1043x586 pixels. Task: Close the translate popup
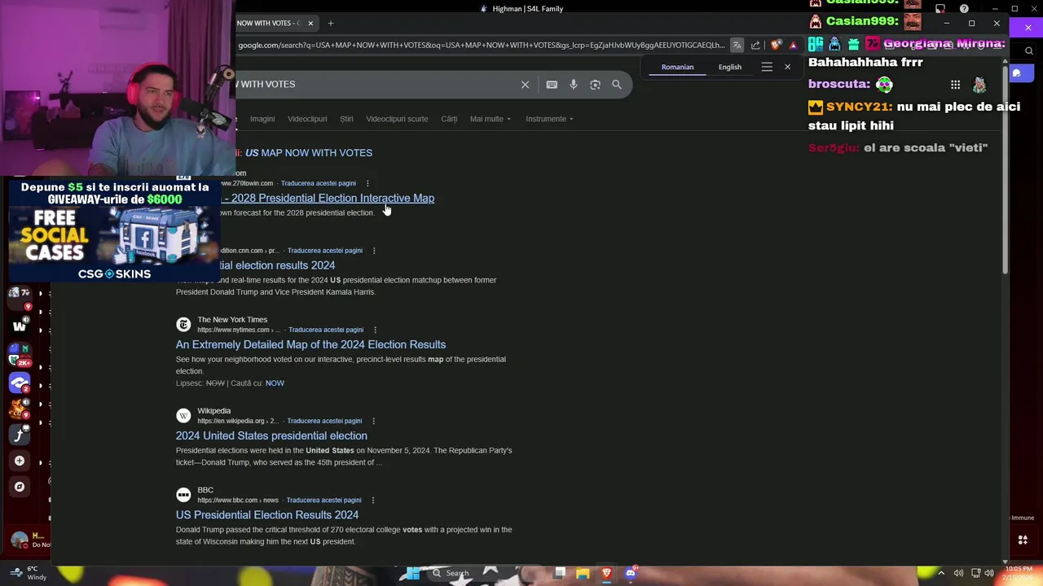(787, 67)
